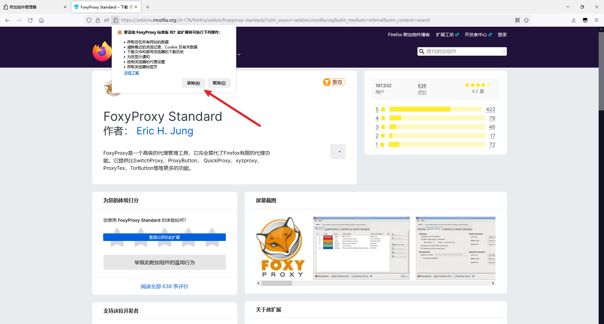Screen dimensions: 604x324
Task: Filter reviews by 3 stars
Action: click(x=380, y=127)
